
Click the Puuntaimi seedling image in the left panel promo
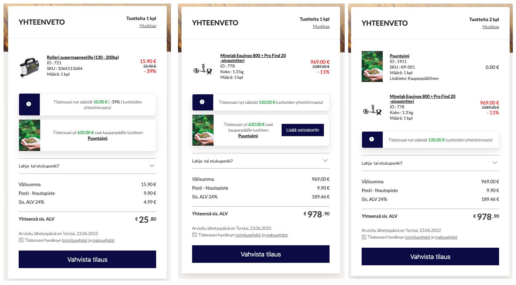coord(30,135)
